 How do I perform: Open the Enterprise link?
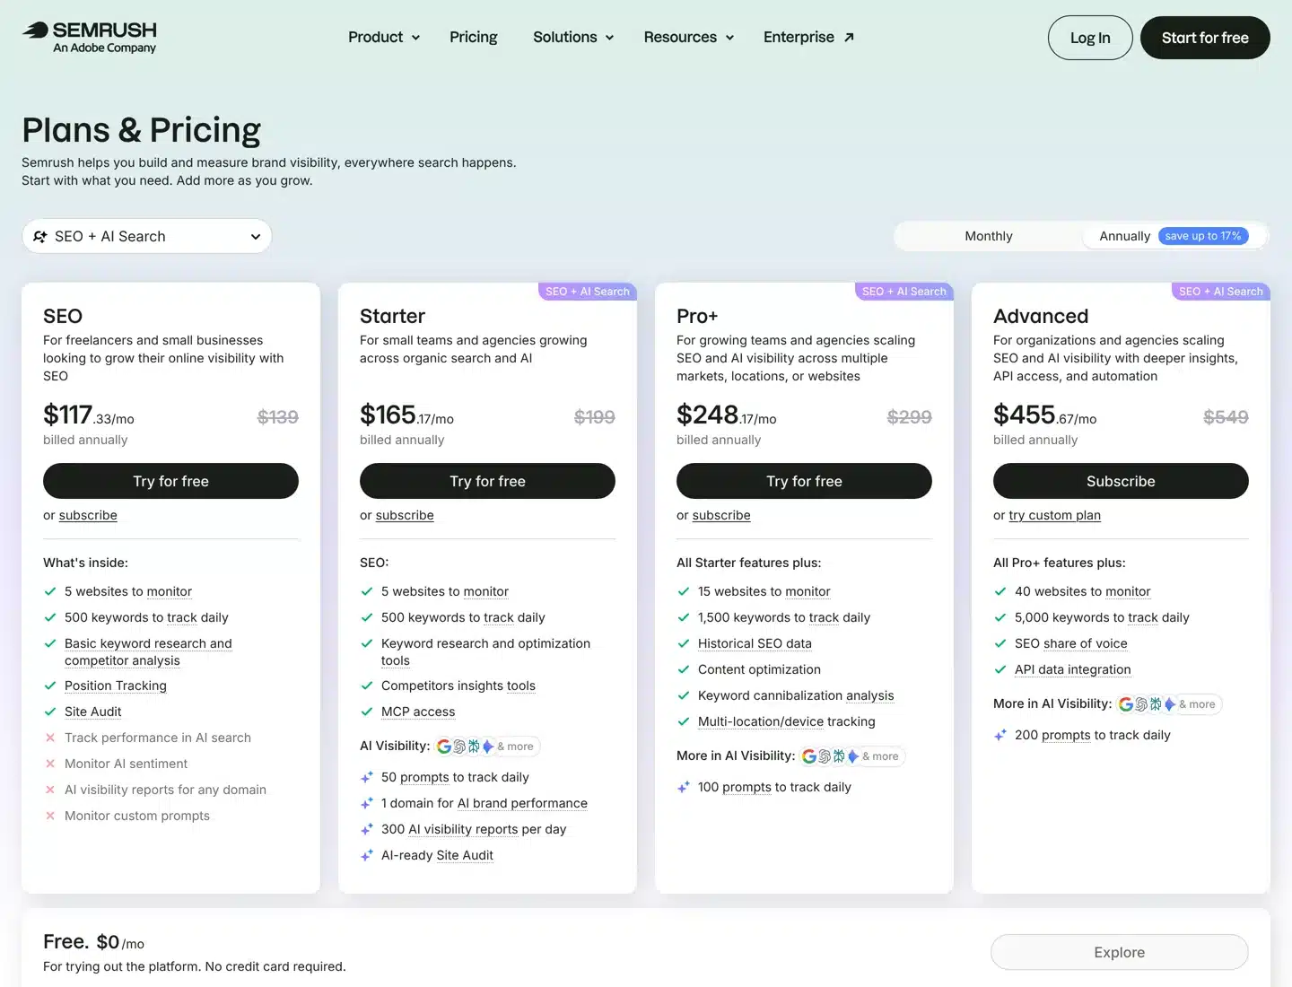tap(808, 37)
